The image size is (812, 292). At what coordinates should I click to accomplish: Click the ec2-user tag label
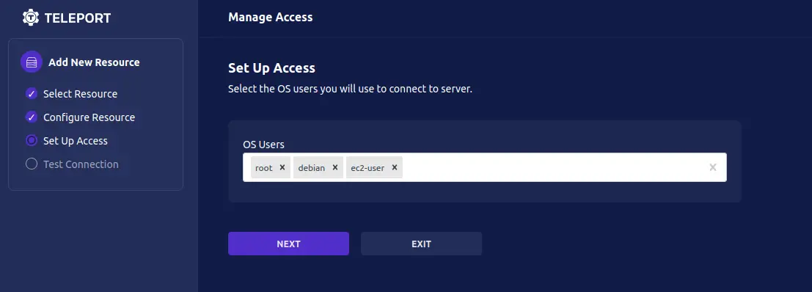point(367,168)
